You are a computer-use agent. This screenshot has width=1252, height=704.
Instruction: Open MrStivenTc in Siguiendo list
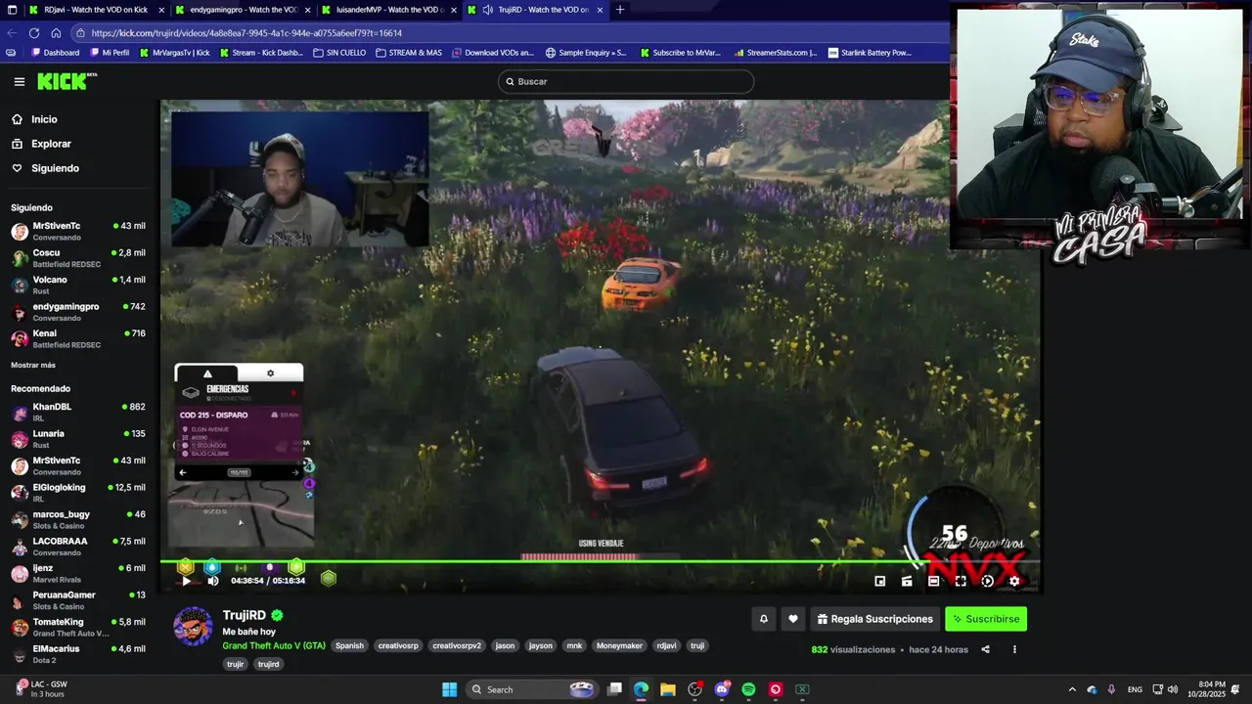click(78, 231)
